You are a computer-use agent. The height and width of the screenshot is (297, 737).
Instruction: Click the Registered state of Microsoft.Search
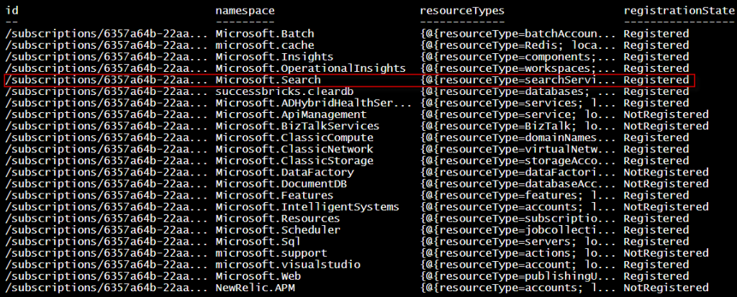pyautogui.click(x=656, y=80)
